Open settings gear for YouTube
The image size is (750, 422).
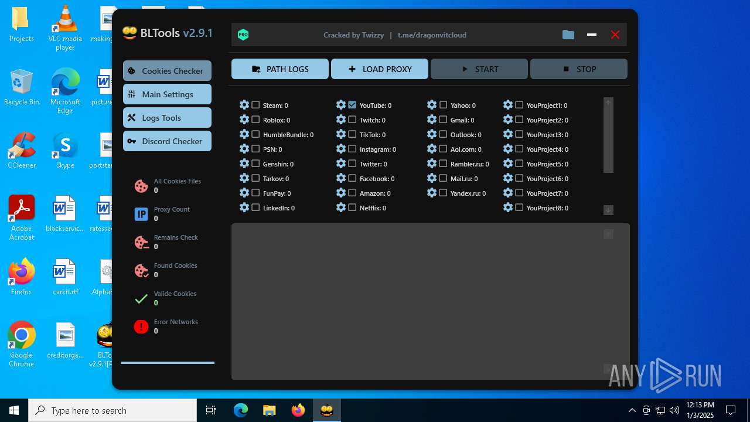[x=341, y=105]
